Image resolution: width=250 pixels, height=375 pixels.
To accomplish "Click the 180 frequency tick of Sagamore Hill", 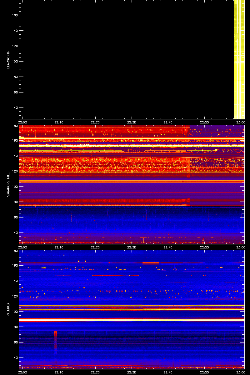I will [15, 126].
